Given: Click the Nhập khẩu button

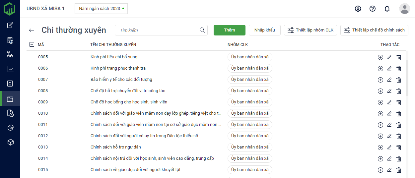Looking at the screenshot, I should pyautogui.click(x=264, y=30).
